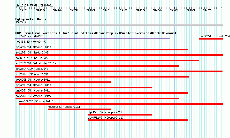Select the red bar under nsv527951

coord(107,60)
